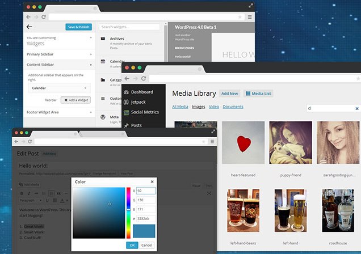This screenshot has width=361, height=254.
Task: Click the Social Metrics green icon
Action: click(x=126, y=112)
